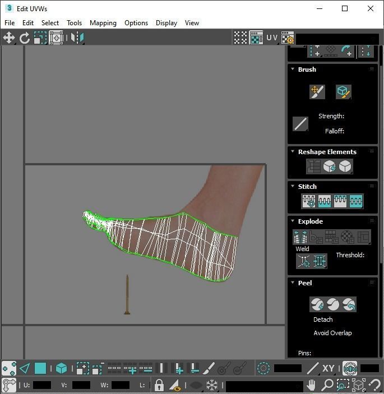Click the plain Relax sphere icon
This screenshot has height=394, width=384.
point(345,166)
